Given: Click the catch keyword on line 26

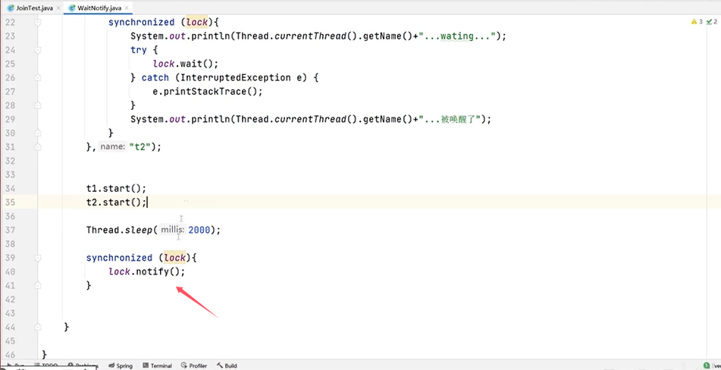Looking at the screenshot, I should click(155, 77).
